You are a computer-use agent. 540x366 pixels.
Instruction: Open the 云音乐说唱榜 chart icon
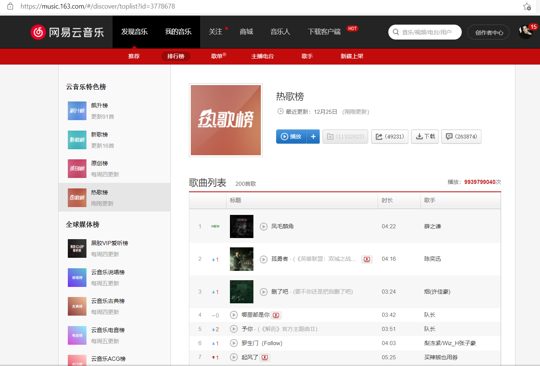(x=77, y=278)
